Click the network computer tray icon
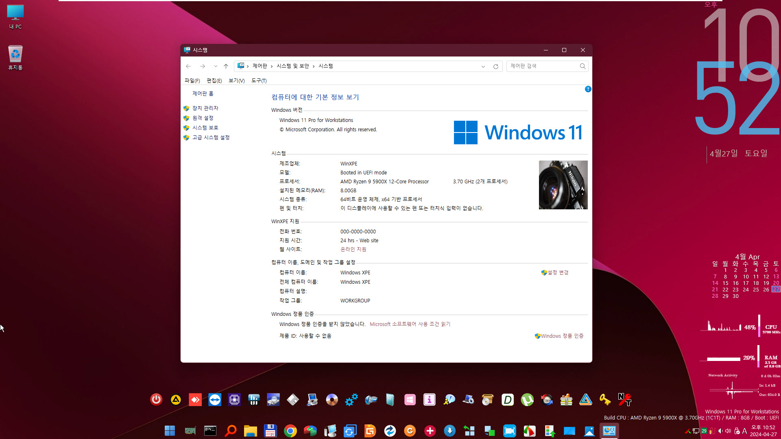Image resolution: width=781 pixels, height=439 pixels. [x=696, y=431]
